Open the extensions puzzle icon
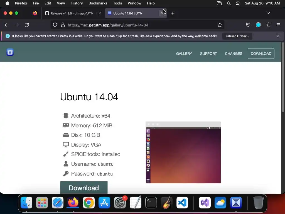285x214 pixels. coord(268,25)
